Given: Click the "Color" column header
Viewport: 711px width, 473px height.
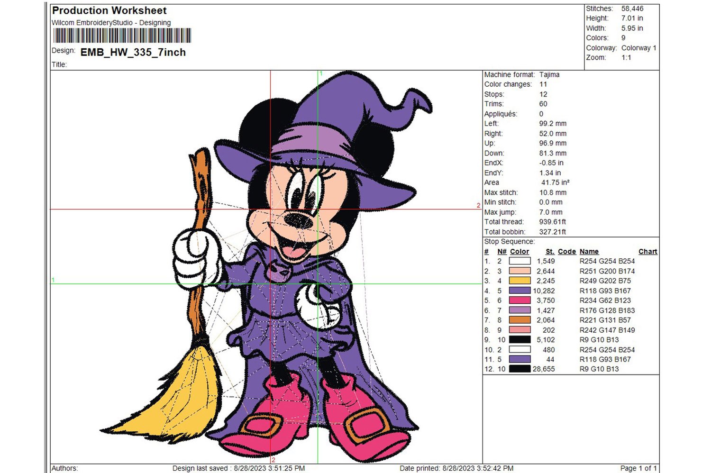Looking at the screenshot, I should 520,252.
